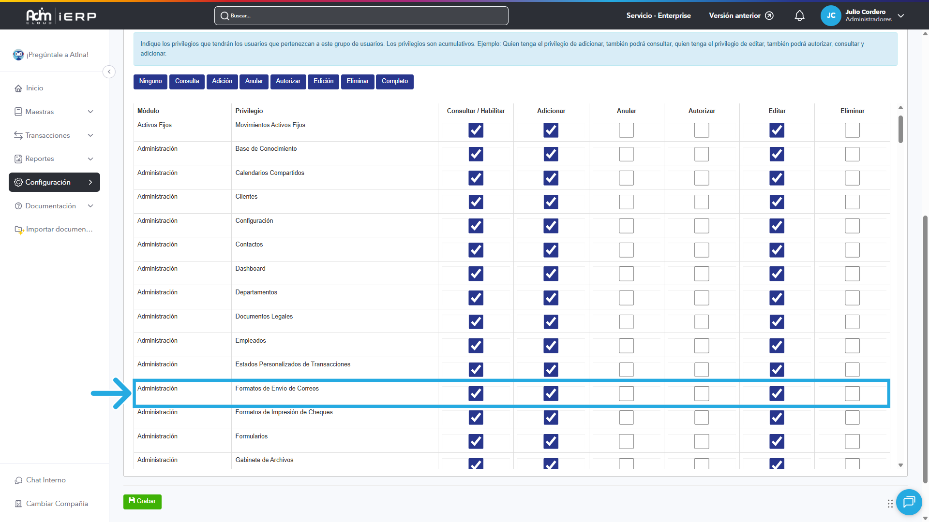Click the privileges table vertical scrollbar
This screenshot has height=522, width=929.
click(900, 129)
